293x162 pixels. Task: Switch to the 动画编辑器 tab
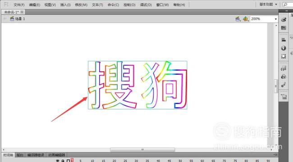point(56,155)
